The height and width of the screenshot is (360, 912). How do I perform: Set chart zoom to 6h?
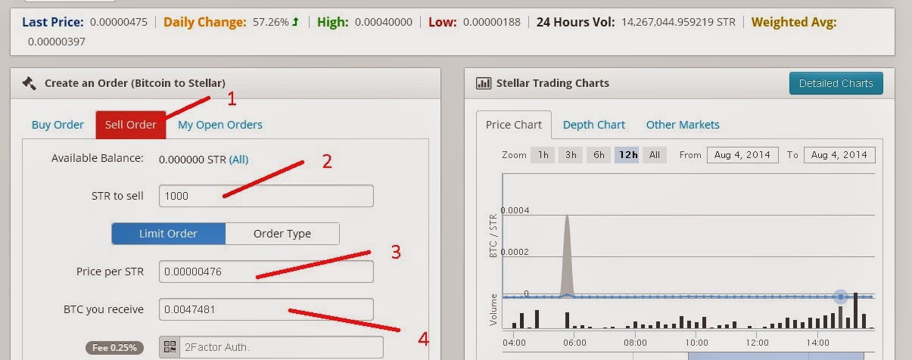(x=599, y=155)
